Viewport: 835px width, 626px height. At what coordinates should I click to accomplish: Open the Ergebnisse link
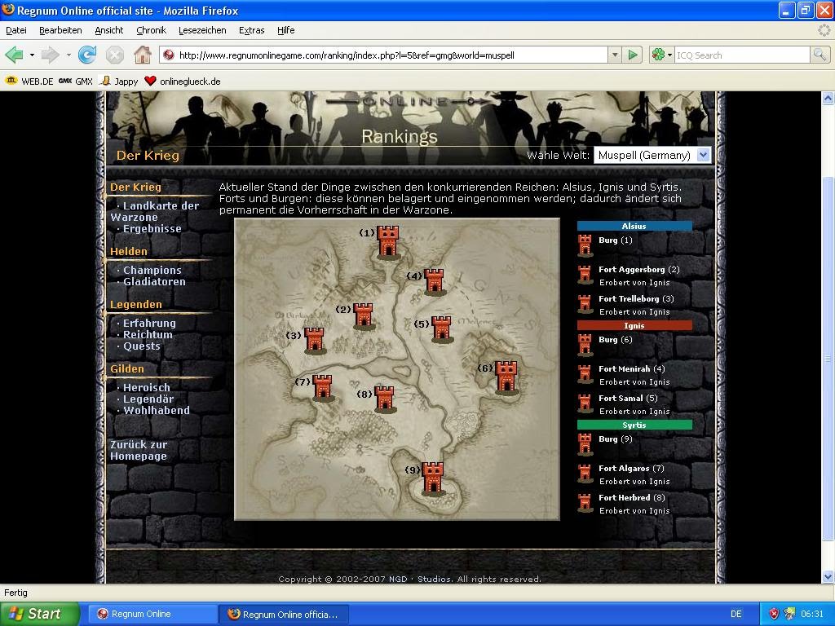[152, 228]
